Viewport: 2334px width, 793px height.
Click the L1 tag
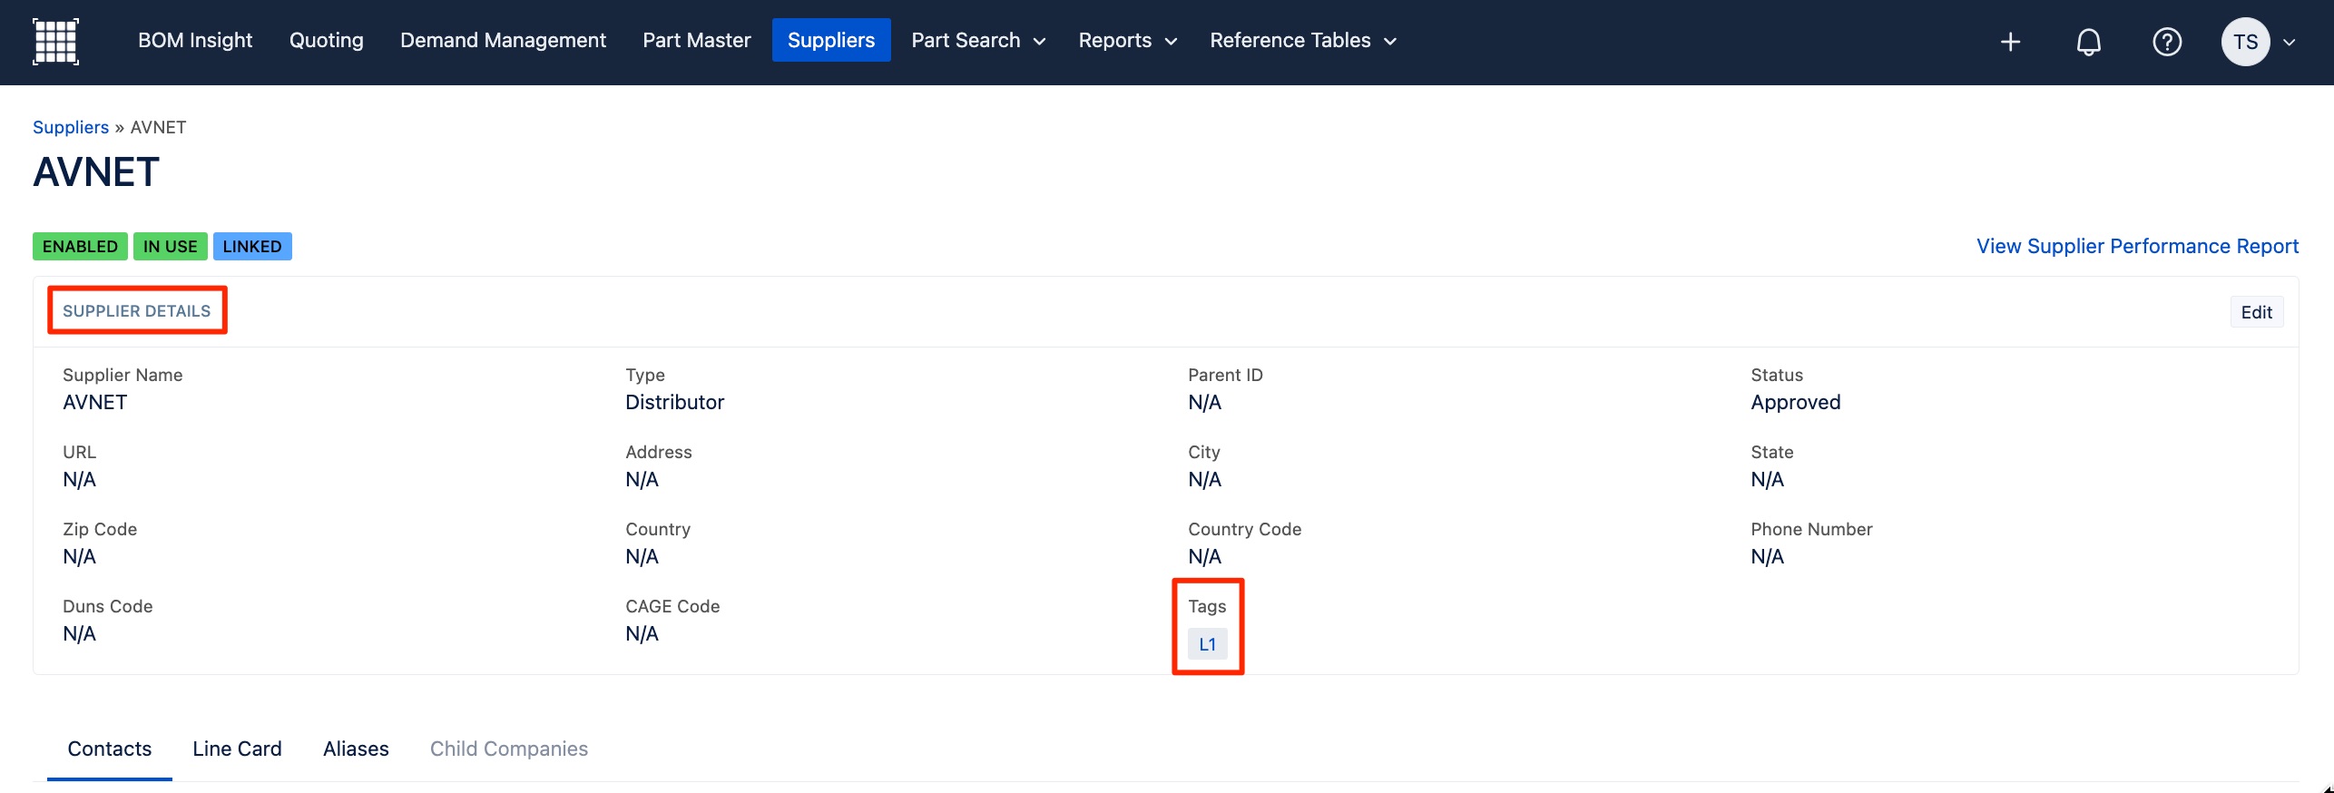coord(1207,644)
